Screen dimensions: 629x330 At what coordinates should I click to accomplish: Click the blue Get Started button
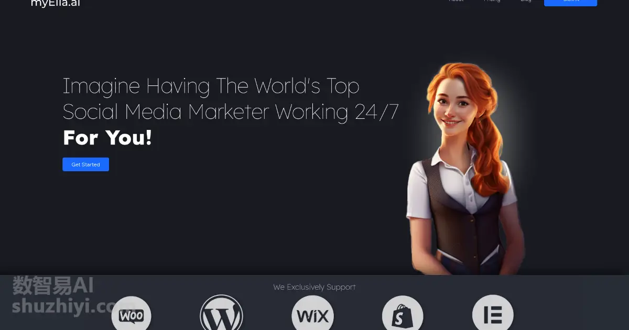click(85, 164)
